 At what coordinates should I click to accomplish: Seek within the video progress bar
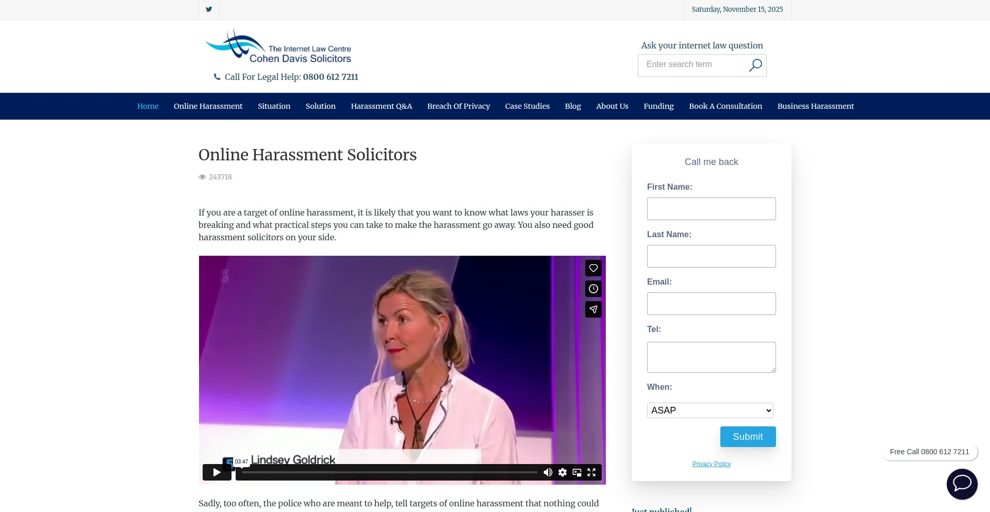[389, 472]
